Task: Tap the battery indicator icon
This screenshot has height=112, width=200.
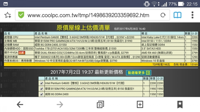Action: pos(181,4)
